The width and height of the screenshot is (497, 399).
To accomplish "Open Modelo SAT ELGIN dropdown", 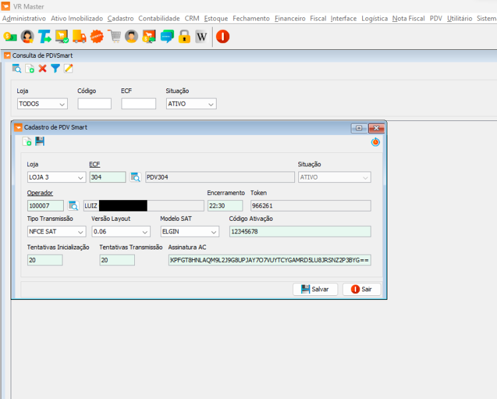I will point(189,231).
